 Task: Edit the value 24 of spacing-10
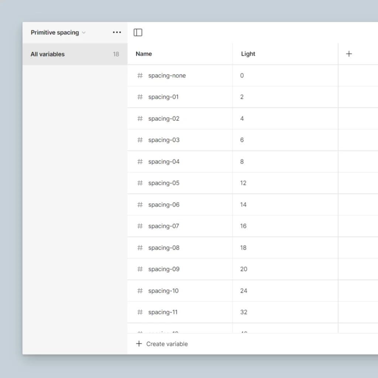[244, 291]
